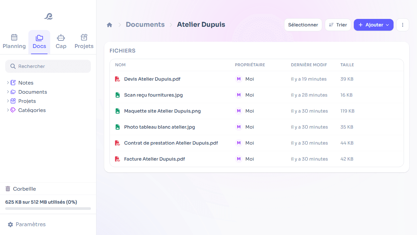Switch to the Cap tab
This screenshot has height=235, width=417.
click(61, 42)
